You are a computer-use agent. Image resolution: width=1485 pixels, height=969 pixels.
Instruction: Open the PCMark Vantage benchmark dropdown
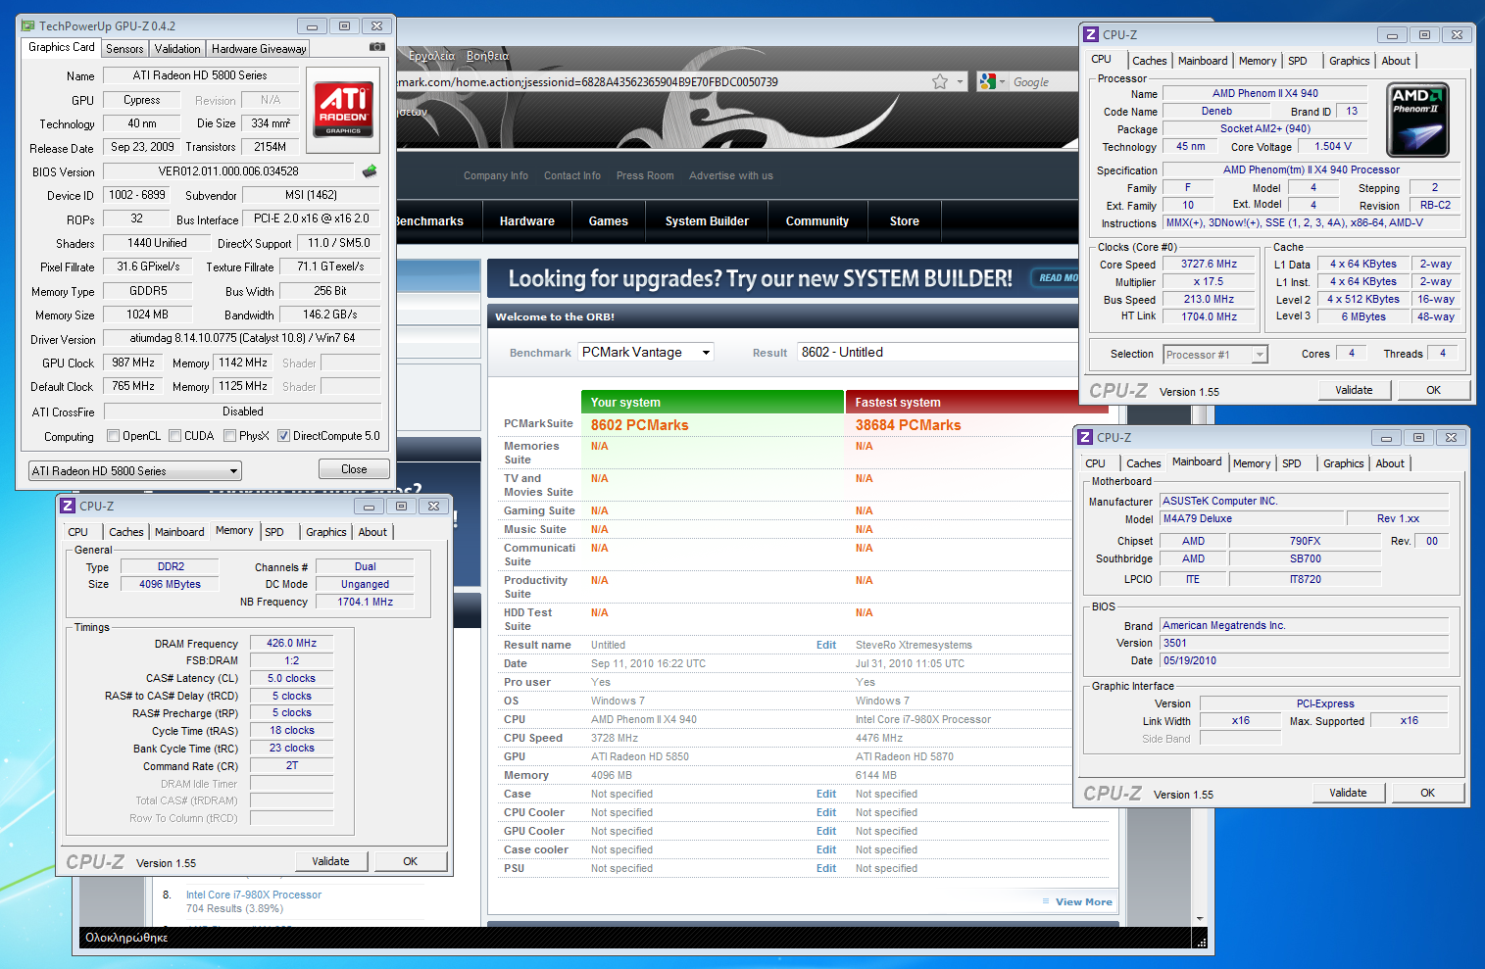click(x=646, y=353)
